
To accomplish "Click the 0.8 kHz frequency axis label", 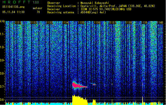I will 2,73.
